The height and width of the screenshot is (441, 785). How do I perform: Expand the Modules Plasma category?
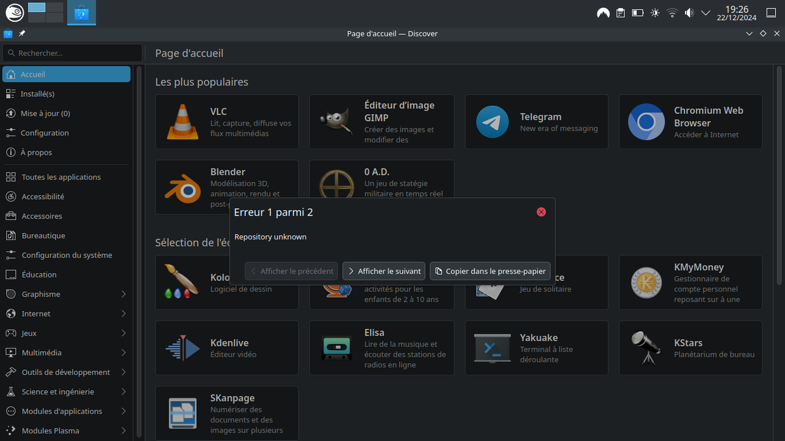[x=123, y=431]
